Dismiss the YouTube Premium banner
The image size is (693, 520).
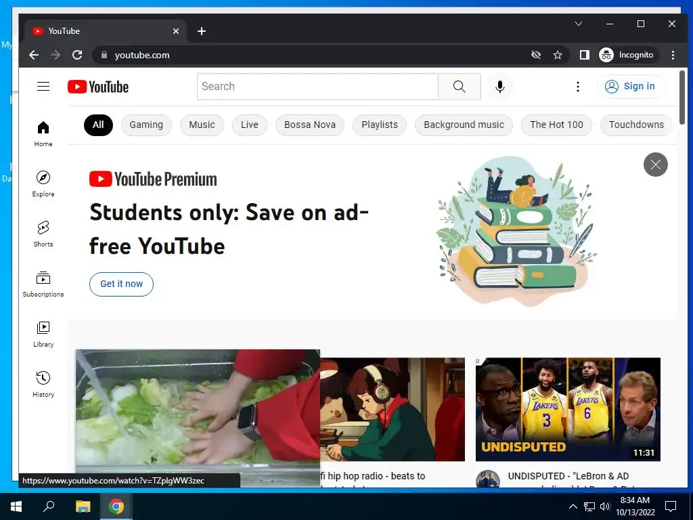tap(655, 165)
